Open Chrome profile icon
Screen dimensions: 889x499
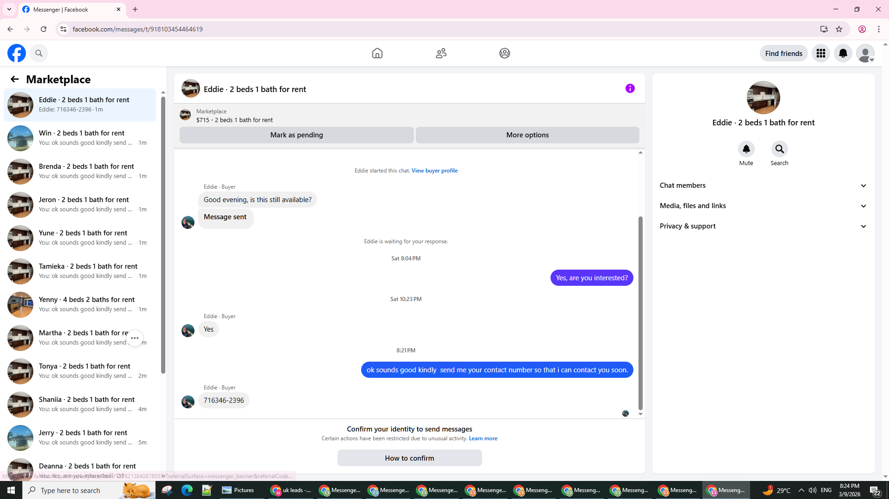[862, 29]
